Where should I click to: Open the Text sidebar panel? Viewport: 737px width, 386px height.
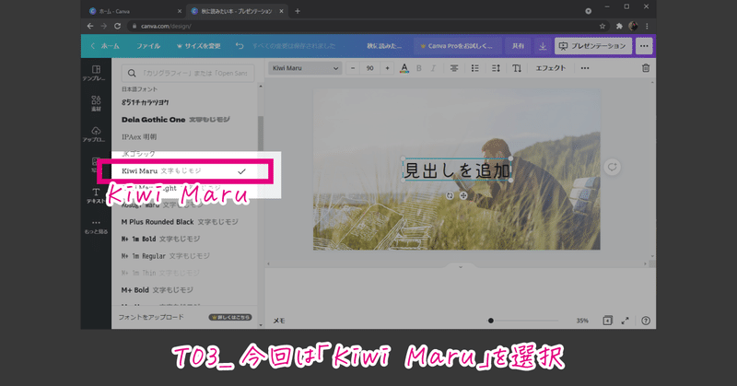[96, 195]
